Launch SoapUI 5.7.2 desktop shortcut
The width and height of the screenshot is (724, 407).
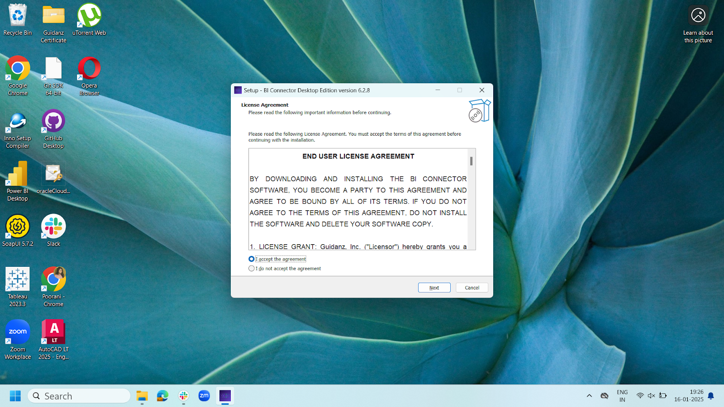18,231
